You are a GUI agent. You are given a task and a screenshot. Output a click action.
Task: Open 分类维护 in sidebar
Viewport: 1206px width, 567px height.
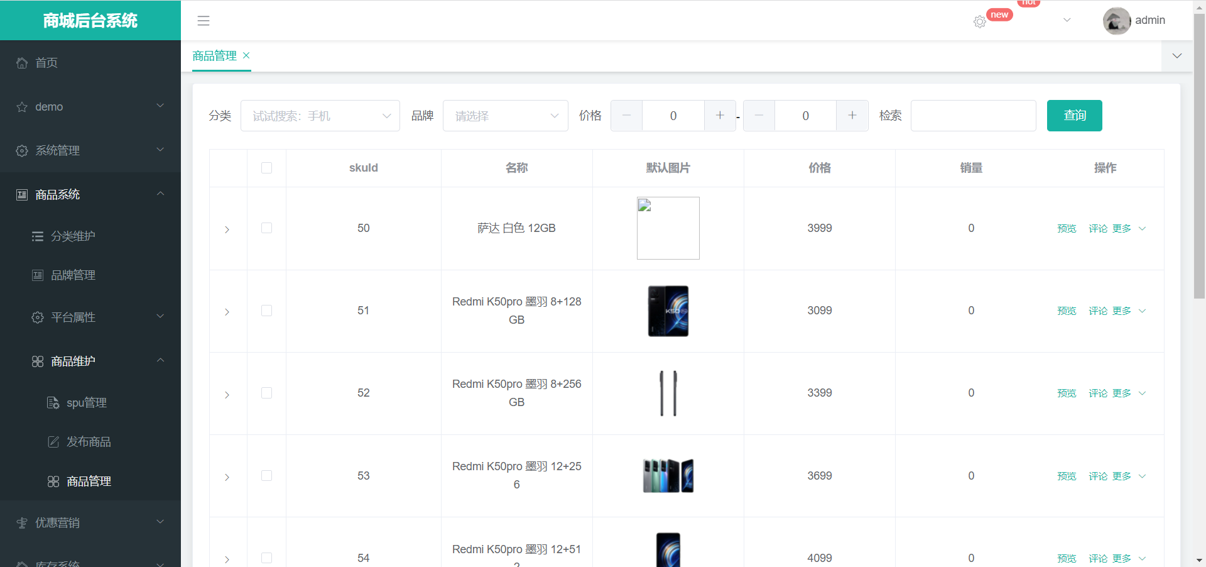(90, 236)
